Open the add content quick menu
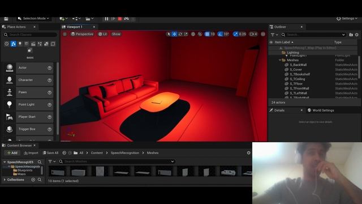 [63, 19]
